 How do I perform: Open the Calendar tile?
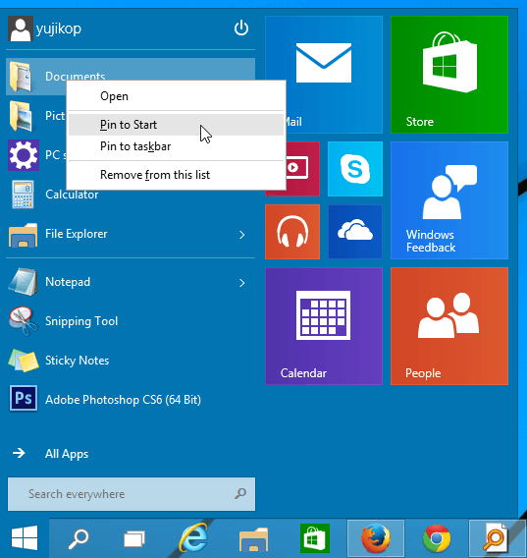point(324,326)
